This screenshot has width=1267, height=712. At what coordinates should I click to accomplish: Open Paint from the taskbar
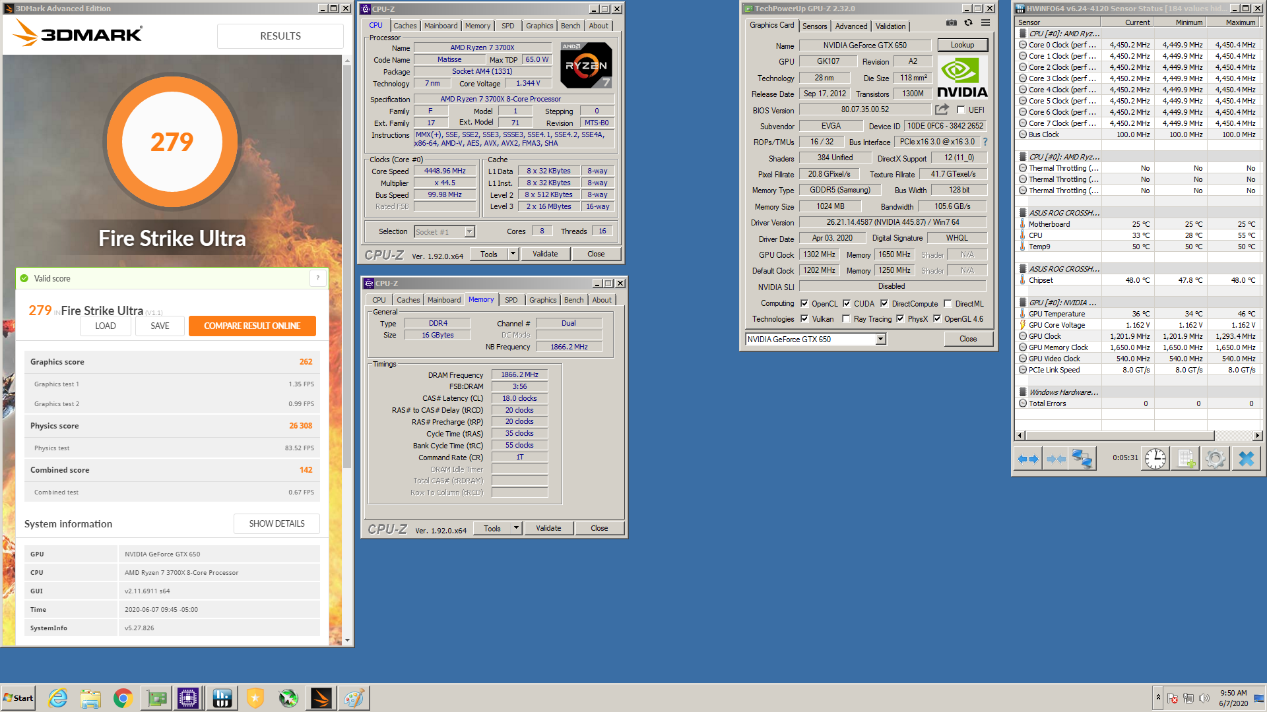354,698
